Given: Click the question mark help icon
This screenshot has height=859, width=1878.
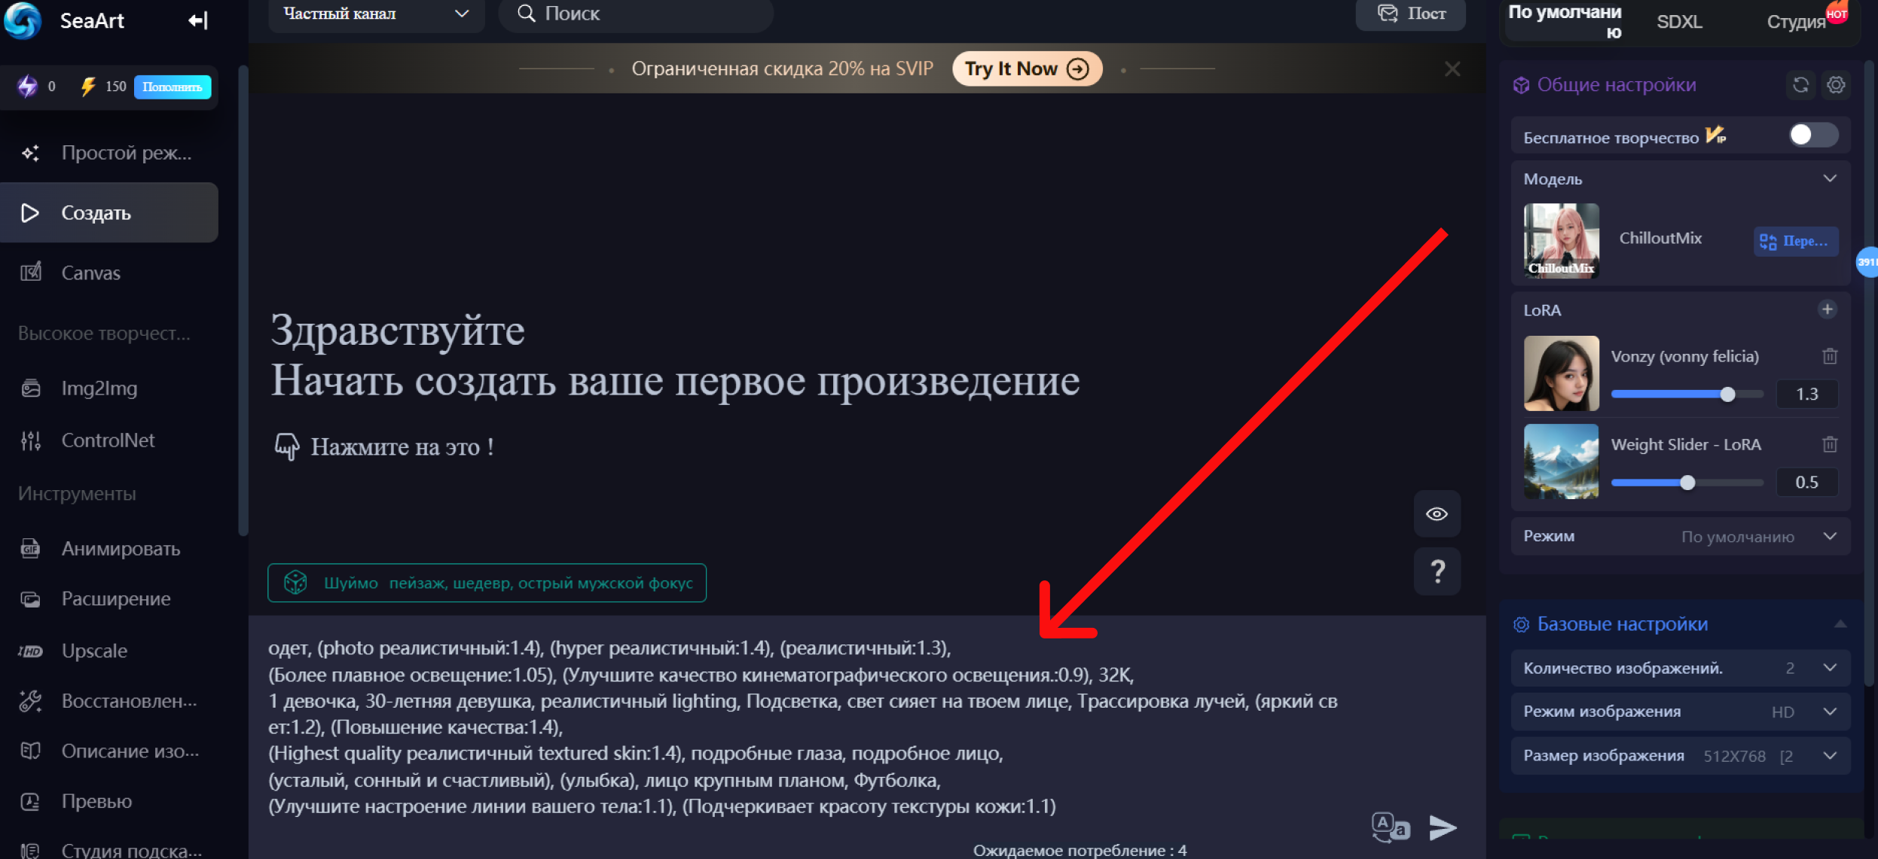Looking at the screenshot, I should click(1436, 571).
